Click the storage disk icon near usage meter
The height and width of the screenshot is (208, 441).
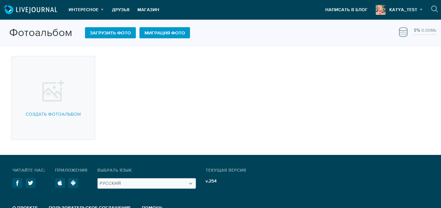403,32
